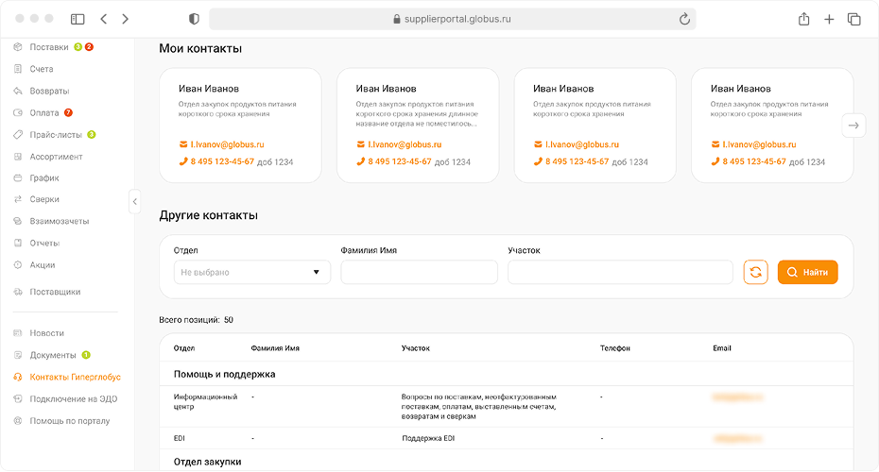This screenshot has width=879, height=472.
Task: Click the Взаимозачеты sidebar icon
Action: click(x=18, y=221)
